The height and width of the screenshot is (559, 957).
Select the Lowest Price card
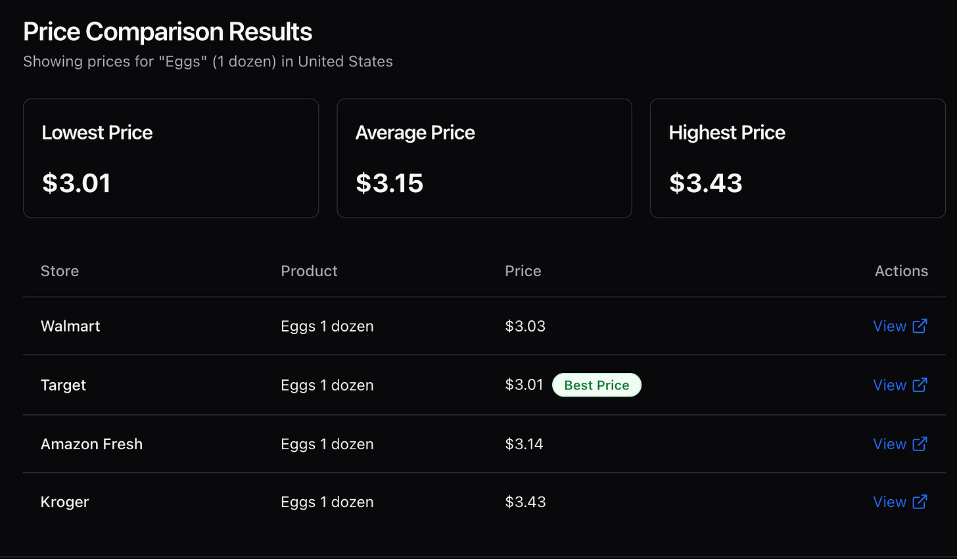tap(171, 158)
